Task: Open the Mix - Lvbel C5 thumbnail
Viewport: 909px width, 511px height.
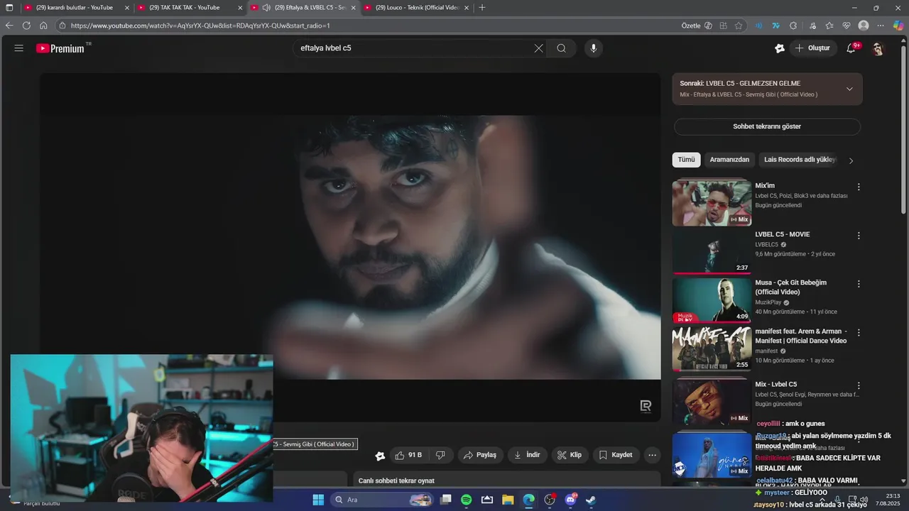Action: [x=712, y=402]
